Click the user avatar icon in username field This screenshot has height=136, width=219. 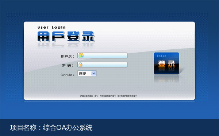pos(81,55)
